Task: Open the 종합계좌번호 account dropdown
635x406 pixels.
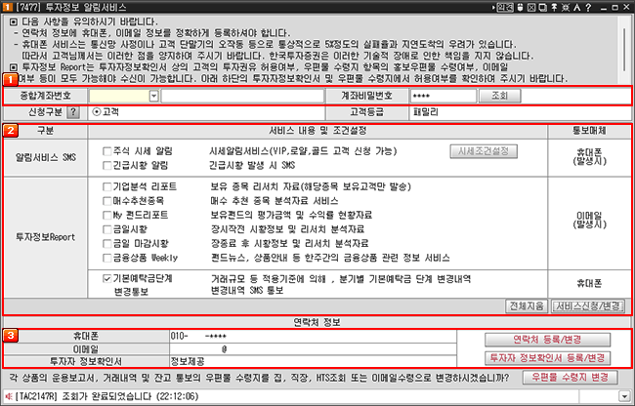Action: tap(153, 96)
